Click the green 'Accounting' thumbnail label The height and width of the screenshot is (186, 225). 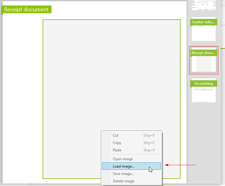pyautogui.click(x=204, y=83)
